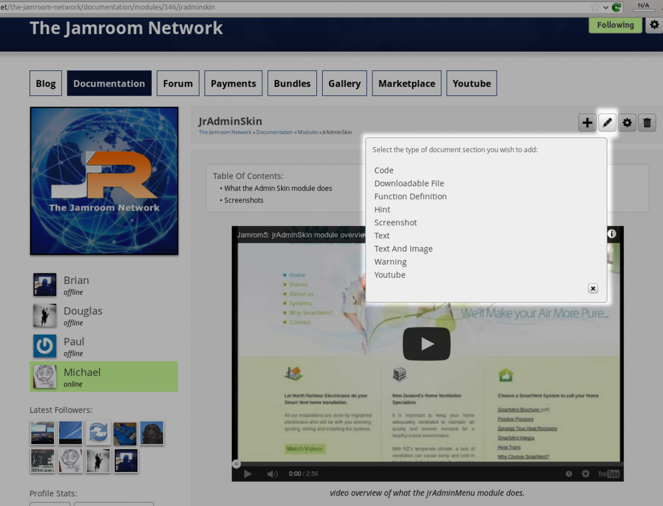Open the Payments tab
This screenshot has height=506, width=663.
pos(233,83)
